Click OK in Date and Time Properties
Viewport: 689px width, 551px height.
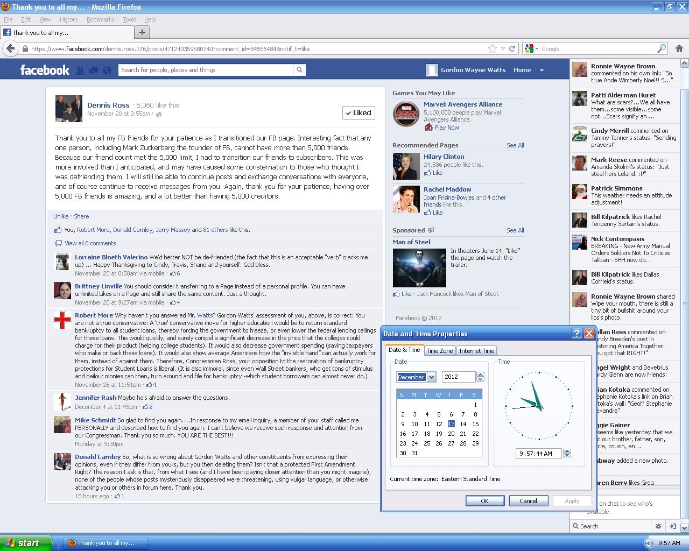(x=484, y=500)
